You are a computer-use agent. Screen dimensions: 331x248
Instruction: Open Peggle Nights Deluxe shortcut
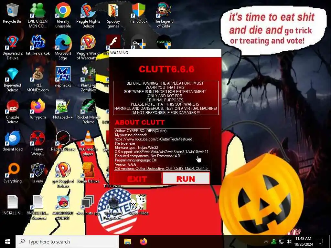pos(88,15)
